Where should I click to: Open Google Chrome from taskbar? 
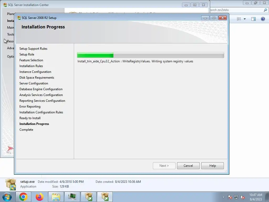coord(23,197)
